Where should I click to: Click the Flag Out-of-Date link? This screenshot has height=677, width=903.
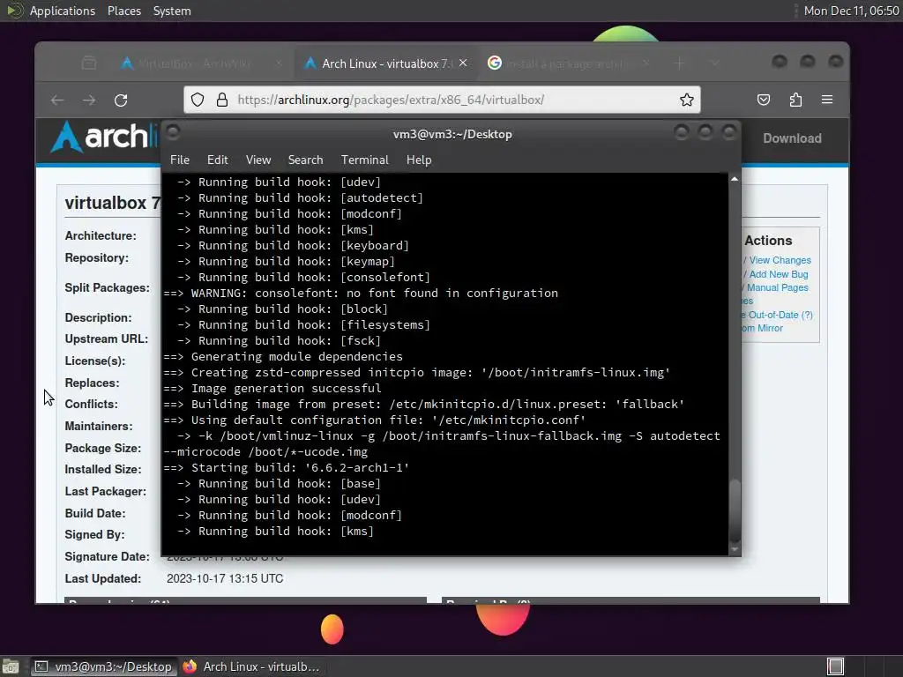point(777,315)
